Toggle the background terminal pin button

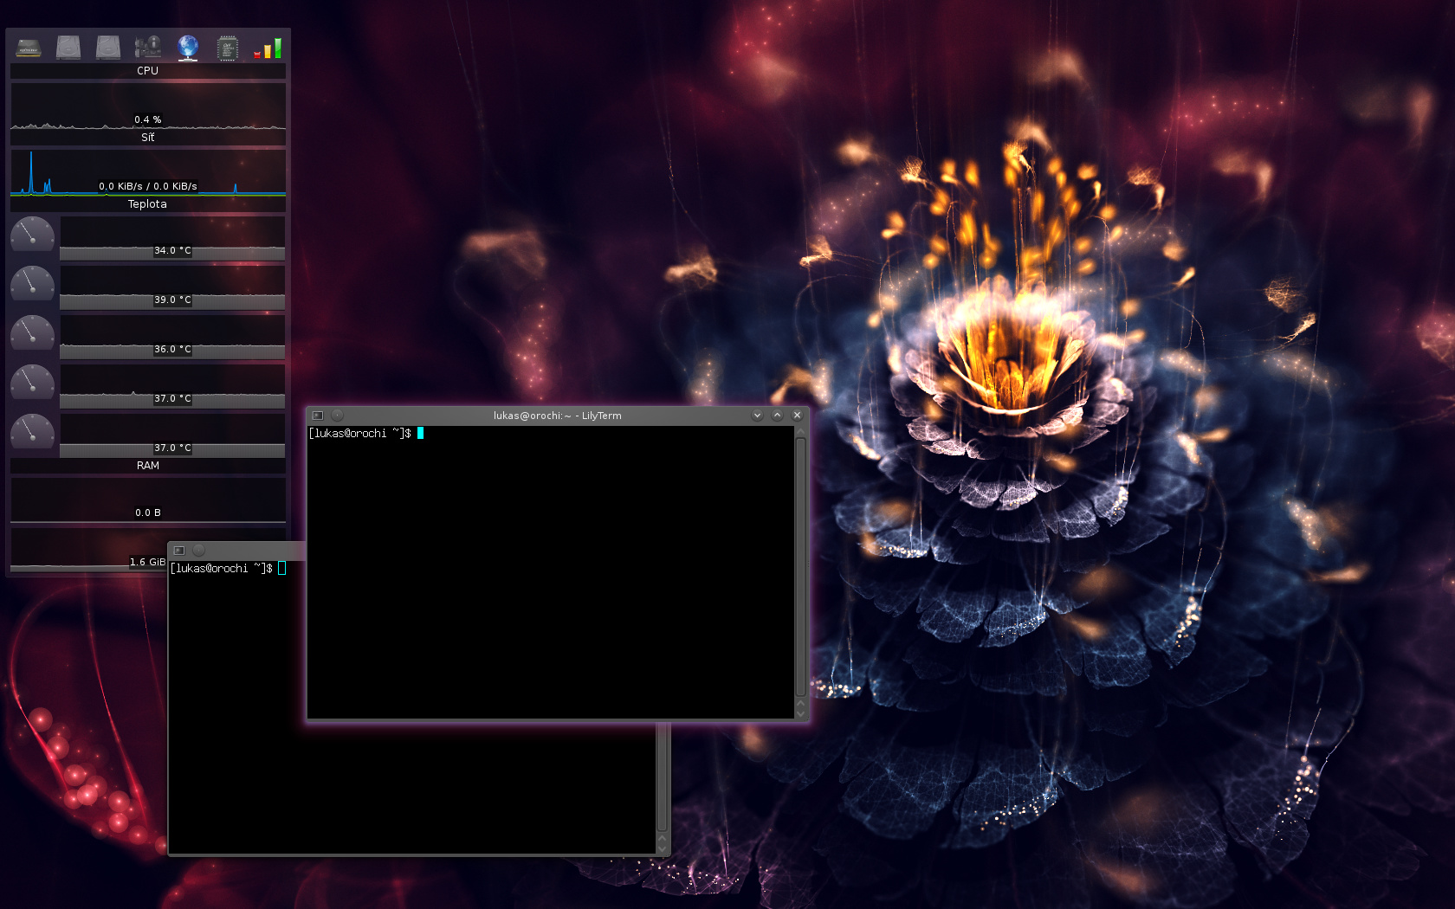pyautogui.click(x=199, y=551)
